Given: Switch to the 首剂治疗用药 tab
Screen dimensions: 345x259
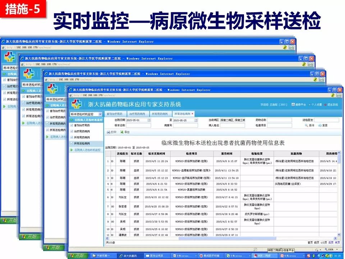Looking at the screenshot, I should [x=115, y=114].
